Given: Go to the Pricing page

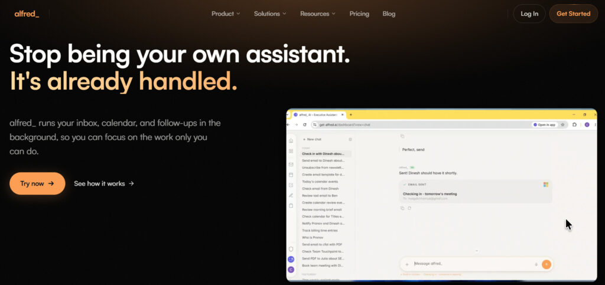Looking at the screenshot, I should coord(359,14).
